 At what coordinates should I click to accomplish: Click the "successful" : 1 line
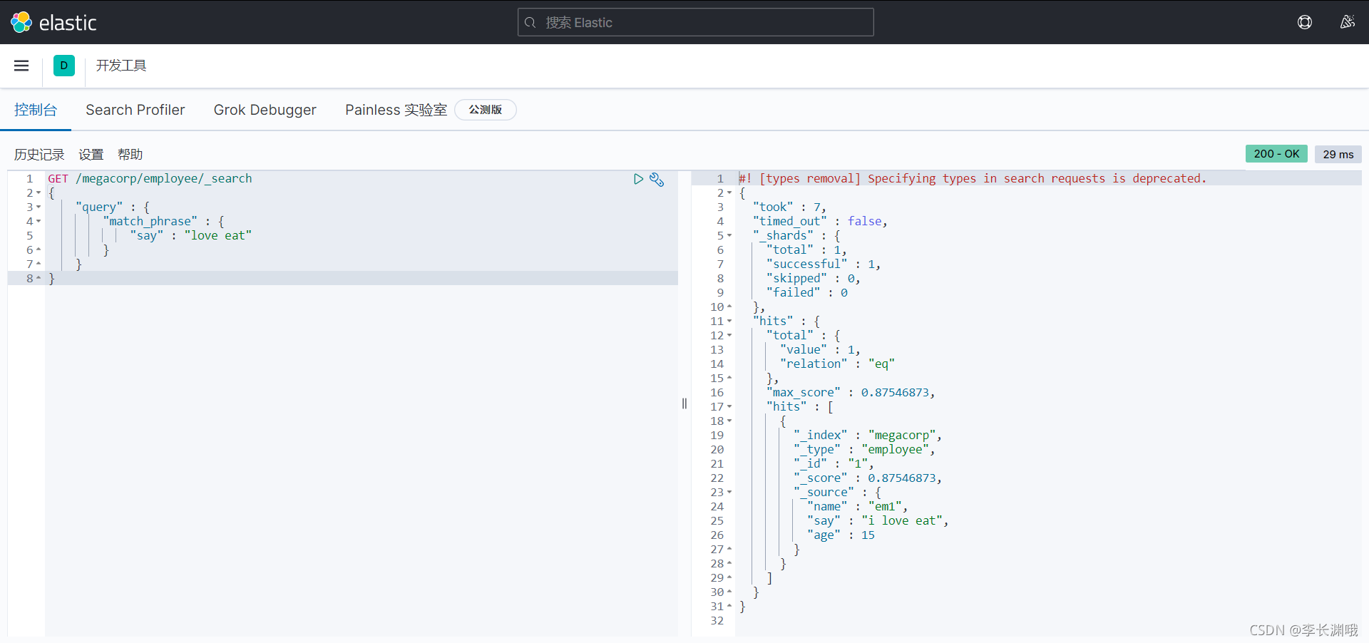click(824, 264)
